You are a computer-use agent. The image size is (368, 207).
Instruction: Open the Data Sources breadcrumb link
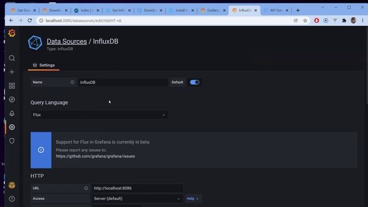coord(67,41)
